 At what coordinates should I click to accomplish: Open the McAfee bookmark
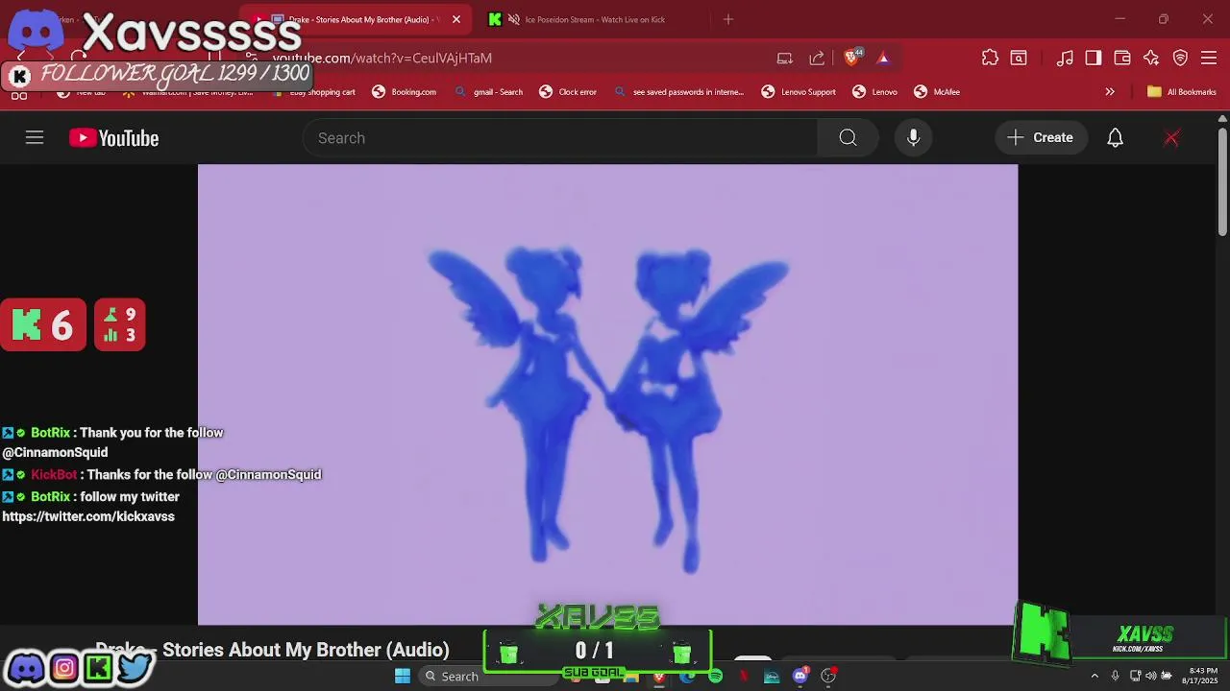(937, 92)
